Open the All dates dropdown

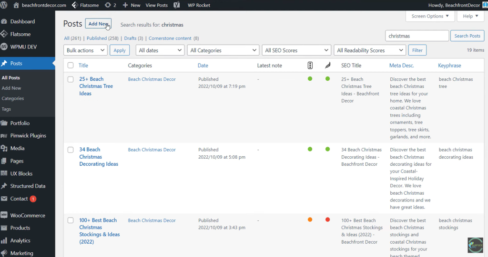tap(160, 50)
